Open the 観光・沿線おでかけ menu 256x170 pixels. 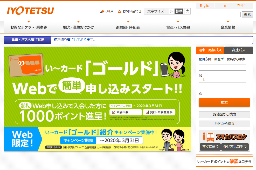[x=79, y=27]
